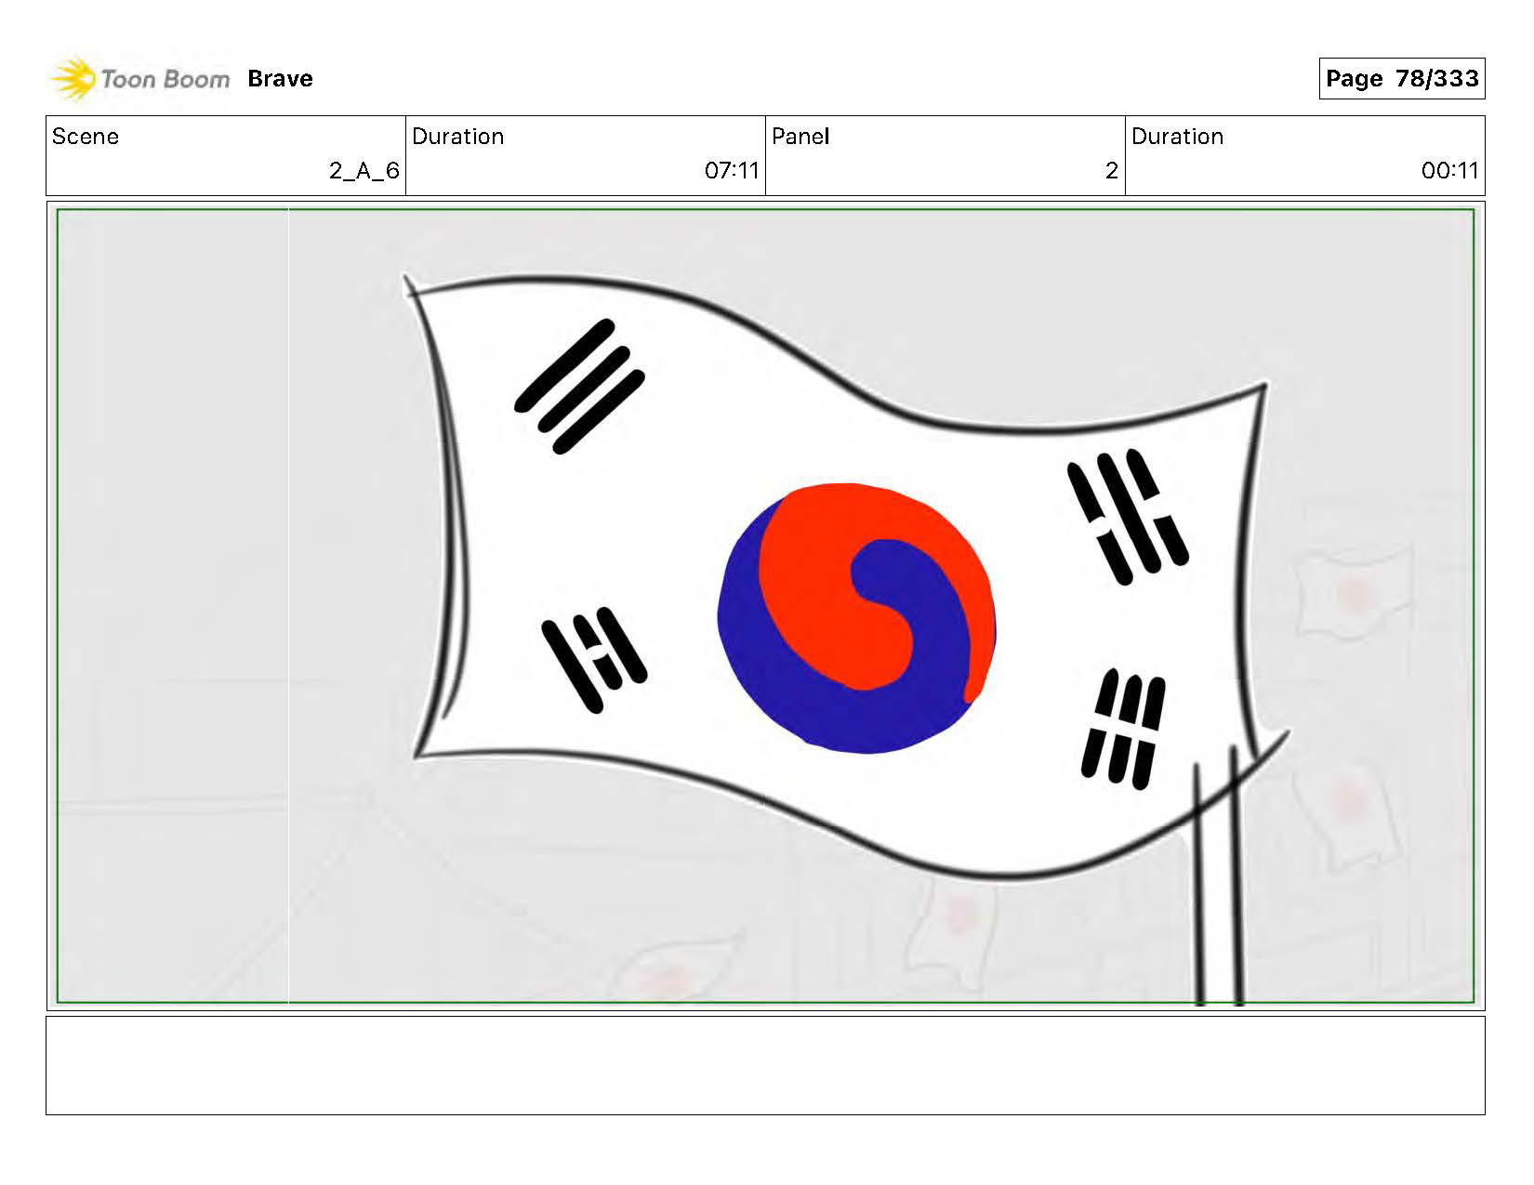
Task: Click the empty notes box below panel
Action: tap(765, 1065)
